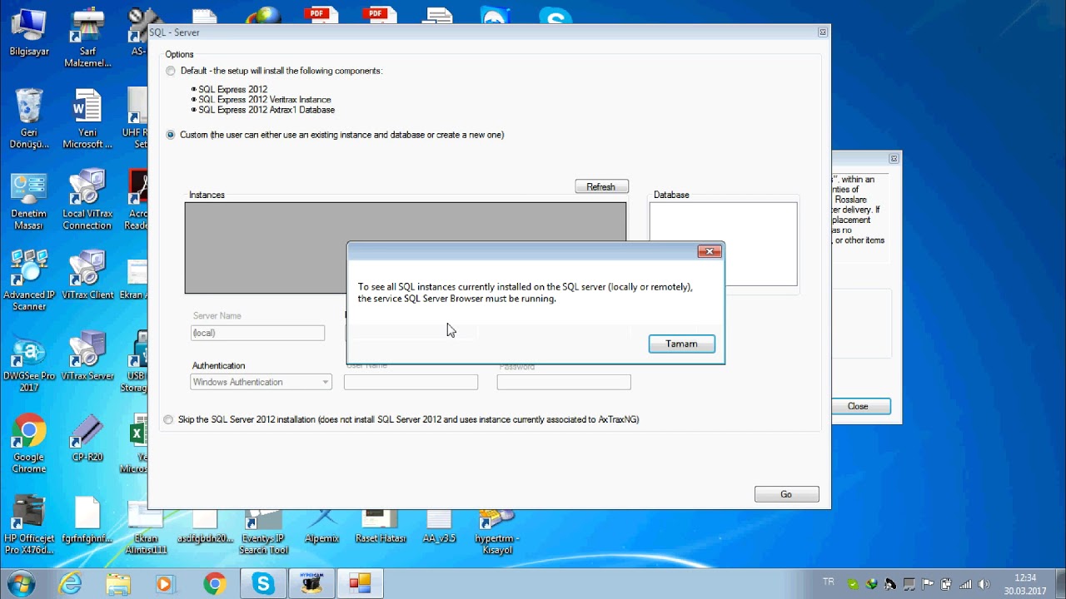1066x599 pixels.
Task: Click the Windows Start button
Action: [x=20, y=583]
